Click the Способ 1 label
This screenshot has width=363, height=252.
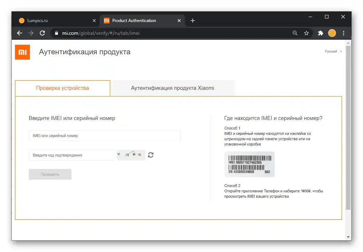(x=232, y=128)
